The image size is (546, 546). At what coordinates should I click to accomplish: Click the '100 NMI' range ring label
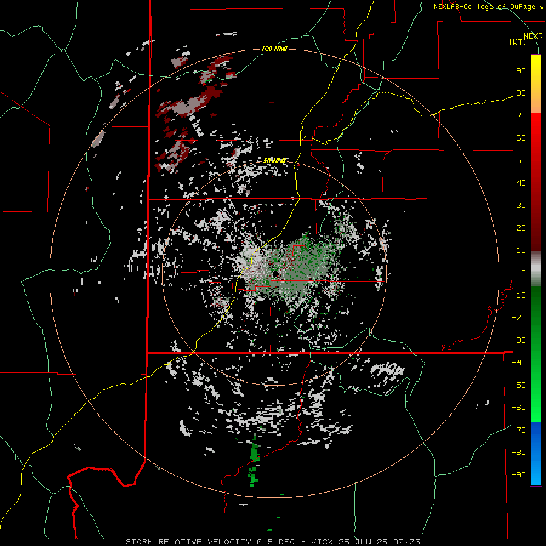coord(274,49)
